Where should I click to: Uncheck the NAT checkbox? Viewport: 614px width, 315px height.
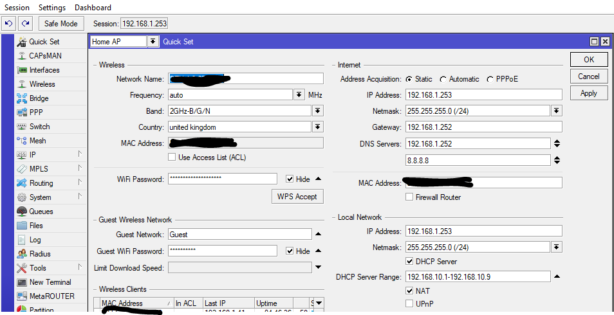click(409, 291)
